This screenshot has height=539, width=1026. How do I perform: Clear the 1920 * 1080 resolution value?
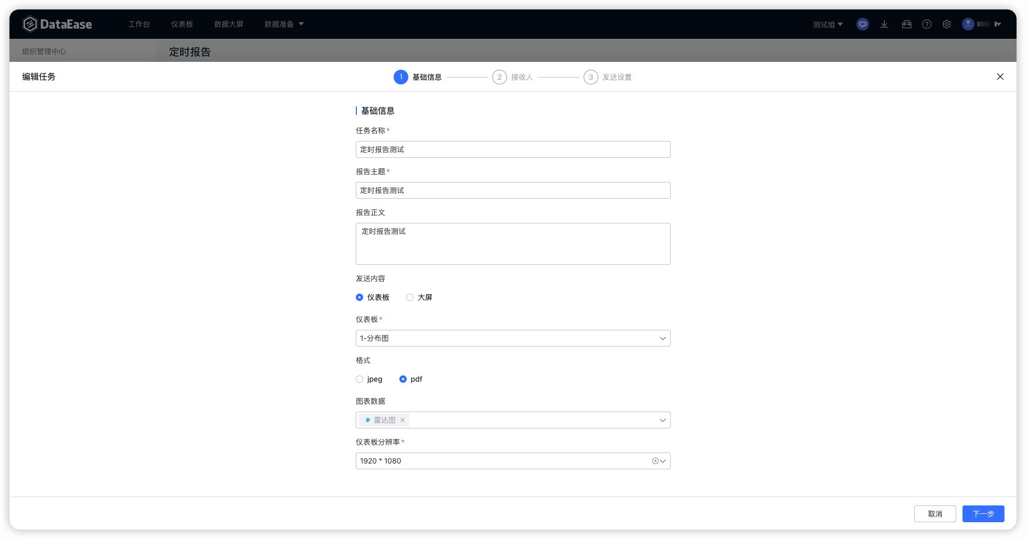point(655,461)
